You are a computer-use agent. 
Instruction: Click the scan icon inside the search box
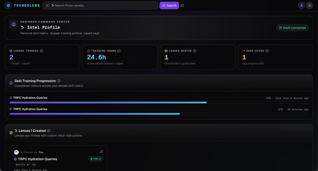coord(47,6)
